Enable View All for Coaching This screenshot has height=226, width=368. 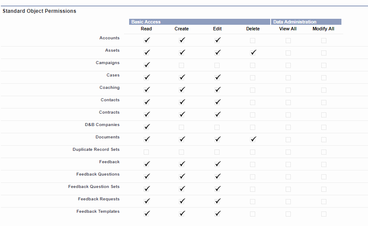288,90
